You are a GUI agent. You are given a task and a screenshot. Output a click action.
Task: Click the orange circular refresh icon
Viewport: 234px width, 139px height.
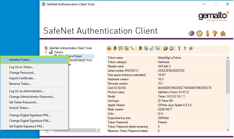pyautogui.click(x=200, y=33)
